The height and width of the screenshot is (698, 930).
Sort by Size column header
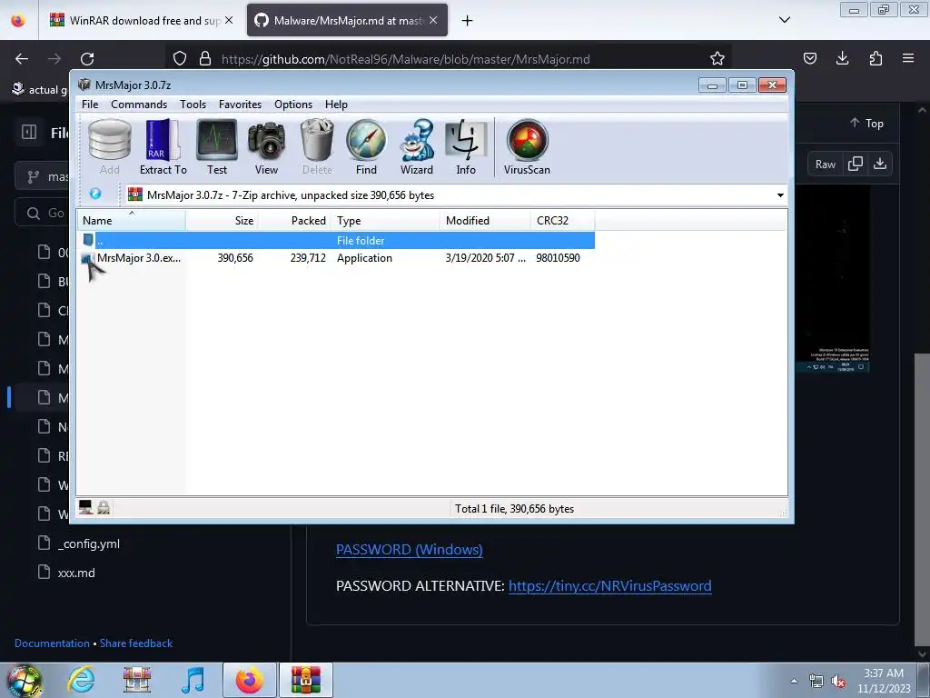coord(222,221)
